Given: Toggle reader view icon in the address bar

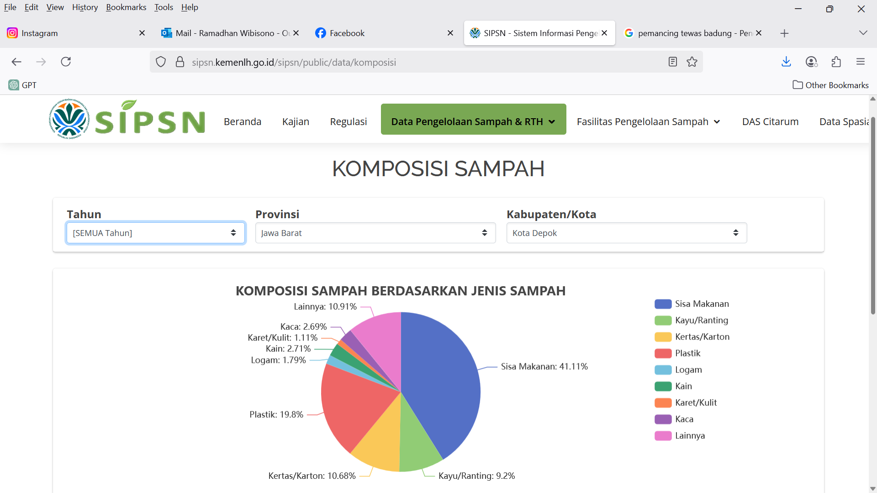Looking at the screenshot, I should 672,62.
